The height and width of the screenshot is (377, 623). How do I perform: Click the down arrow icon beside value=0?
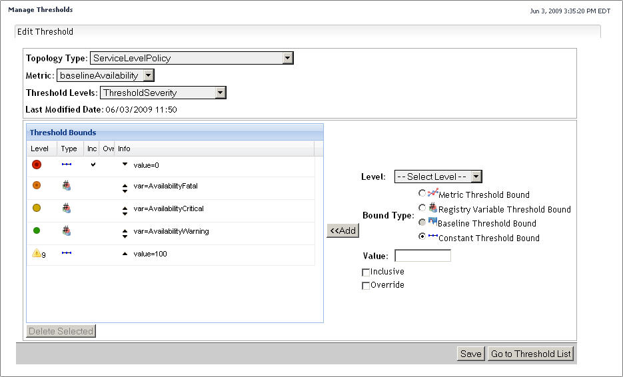pyautogui.click(x=125, y=164)
